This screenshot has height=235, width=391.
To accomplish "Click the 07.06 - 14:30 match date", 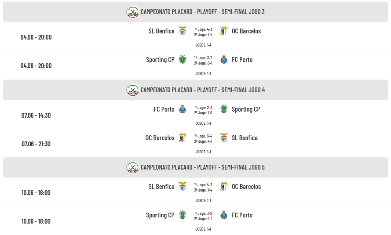I will pos(36,115).
